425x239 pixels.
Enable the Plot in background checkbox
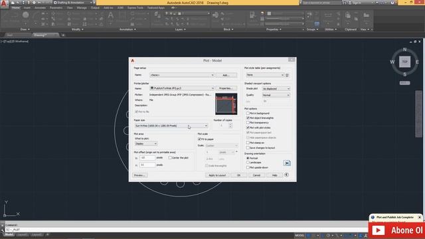[x=248, y=114]
